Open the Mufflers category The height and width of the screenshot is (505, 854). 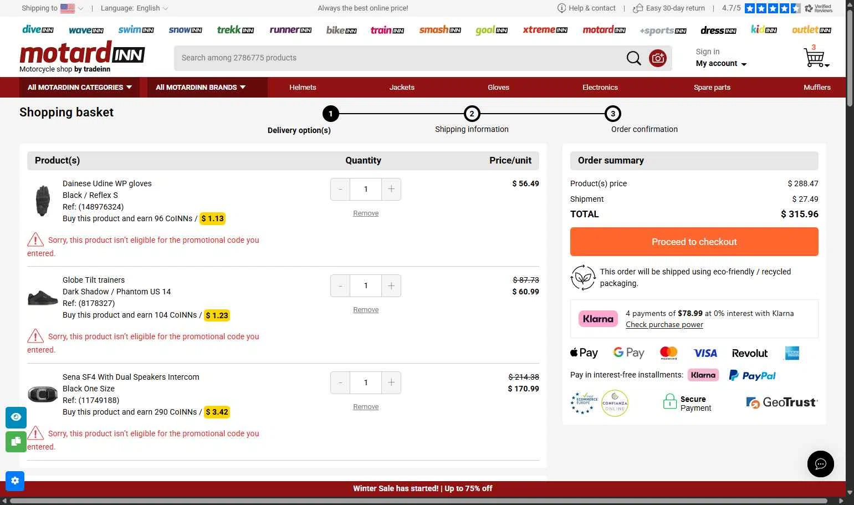click(x=817, y=88)
